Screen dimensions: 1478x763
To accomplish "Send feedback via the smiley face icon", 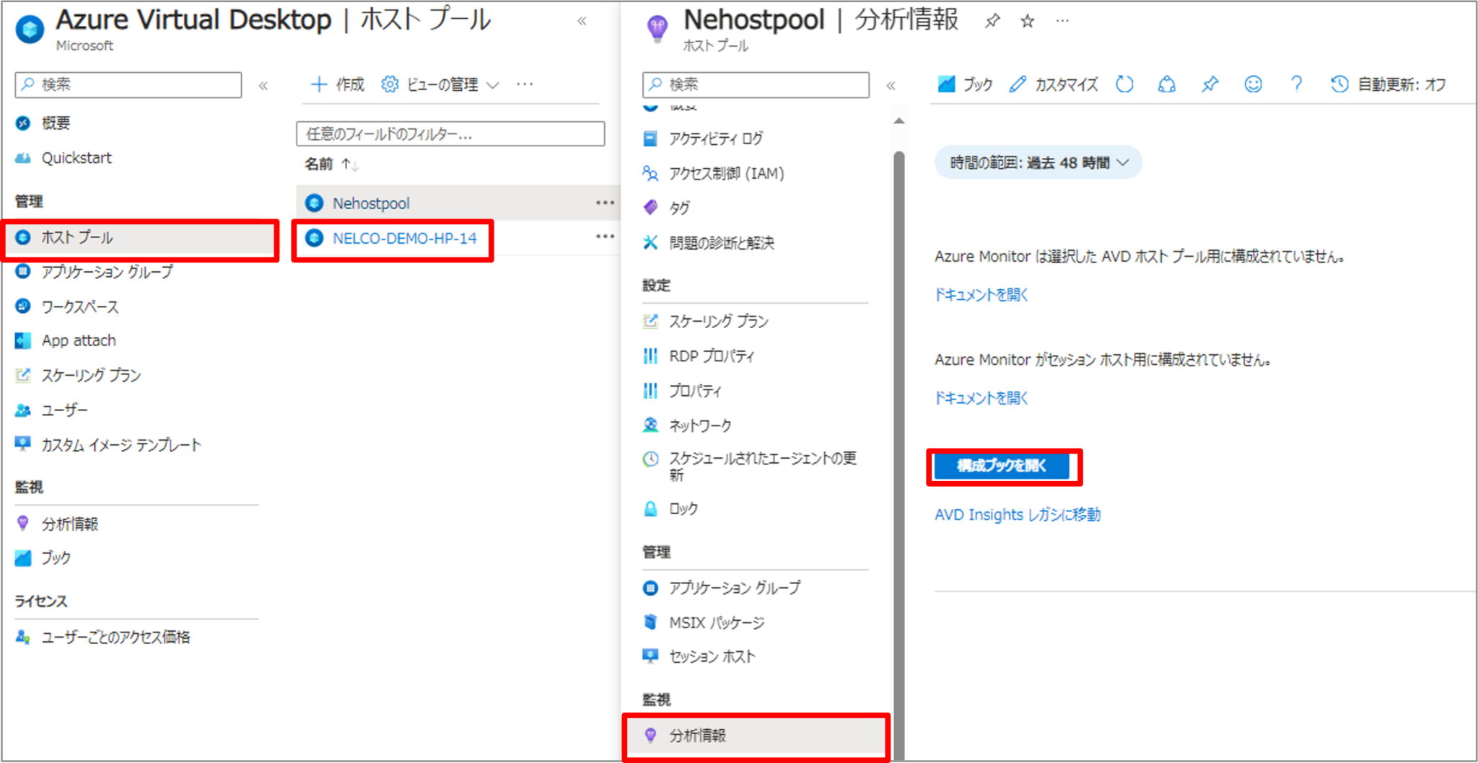I will pos(1253,84).
